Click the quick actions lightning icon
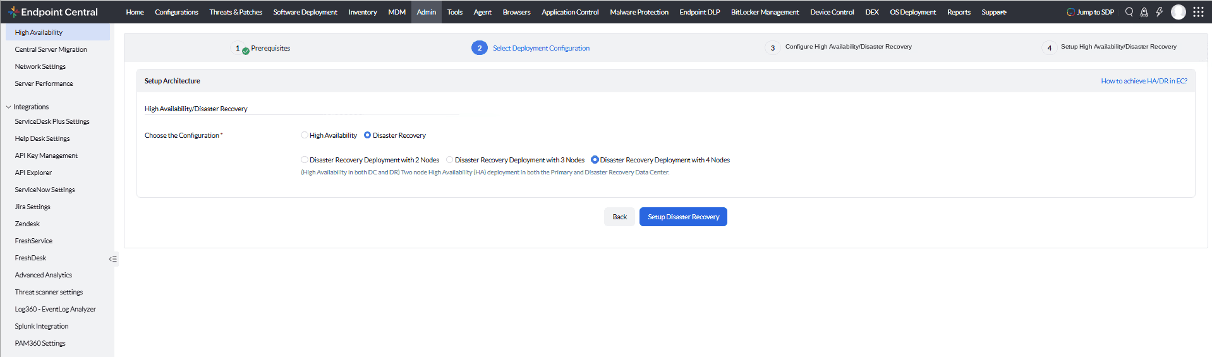The height and width of the screenshot is (357, 1212). click(1160, 12)
